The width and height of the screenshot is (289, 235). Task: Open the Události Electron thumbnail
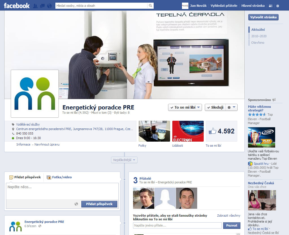[188, 131]
